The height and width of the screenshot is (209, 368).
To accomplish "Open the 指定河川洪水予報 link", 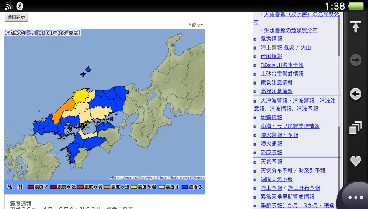I will coord(282,65).
